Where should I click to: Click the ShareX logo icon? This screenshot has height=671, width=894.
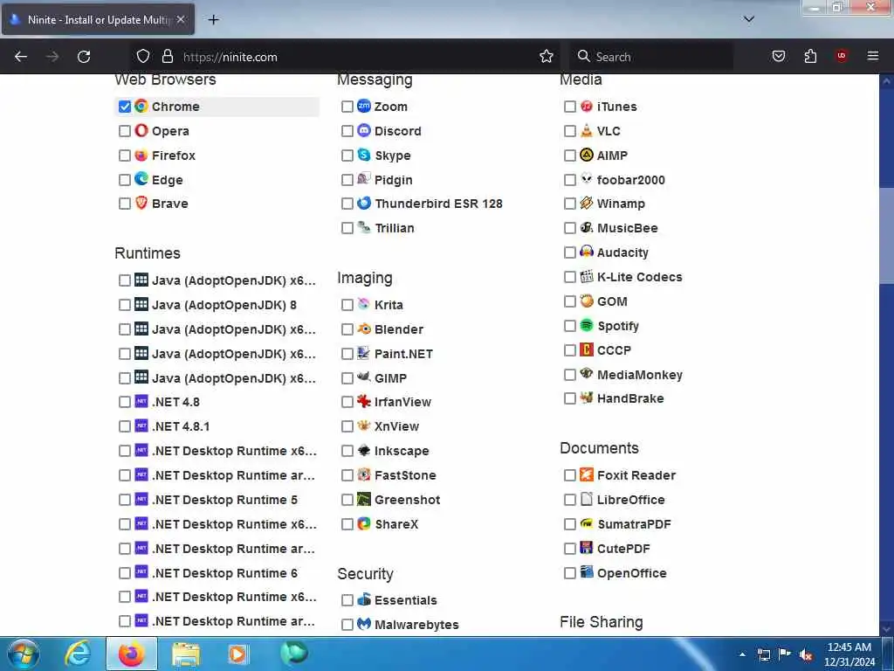(364, 523)
